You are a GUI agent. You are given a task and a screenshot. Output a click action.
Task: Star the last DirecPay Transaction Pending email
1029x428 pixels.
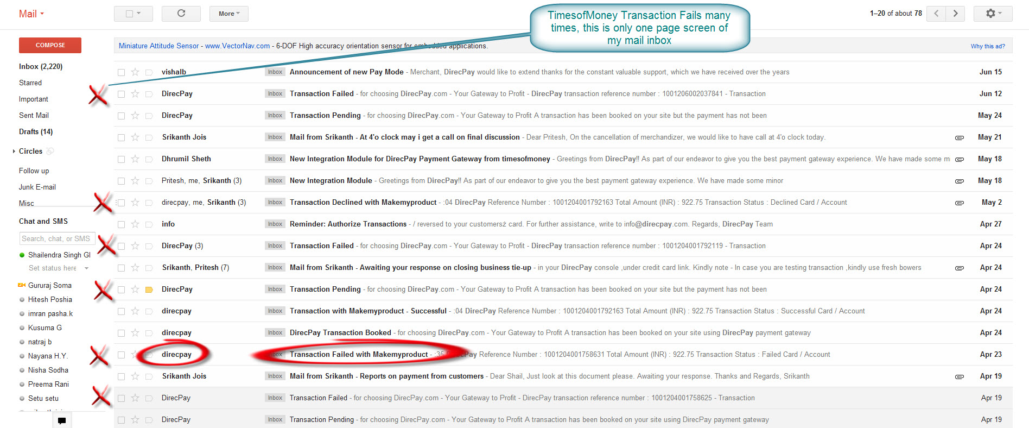click(135, 419)
